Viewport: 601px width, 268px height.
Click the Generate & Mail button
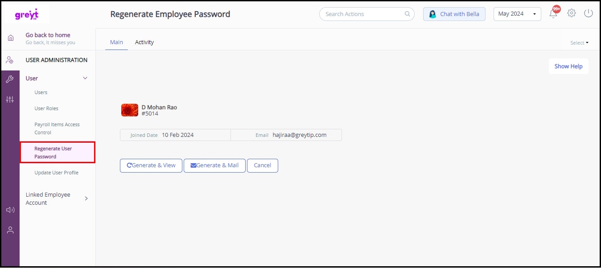pyautogui.click(x=214, y=165)
